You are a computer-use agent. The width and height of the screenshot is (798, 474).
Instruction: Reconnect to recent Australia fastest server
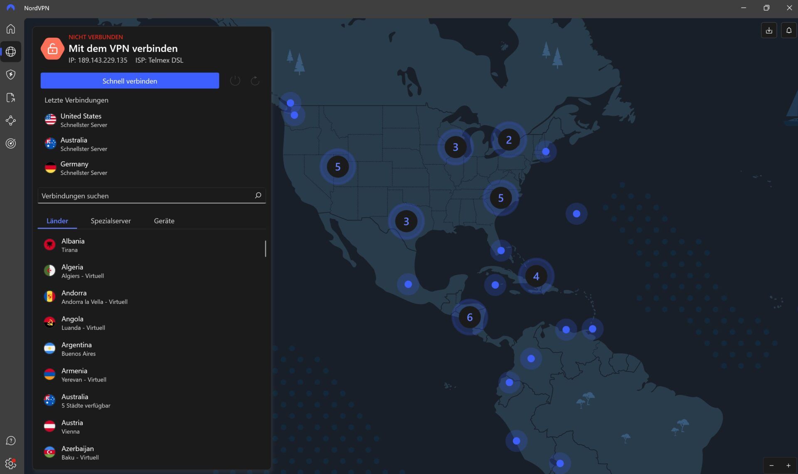[152, 144]
